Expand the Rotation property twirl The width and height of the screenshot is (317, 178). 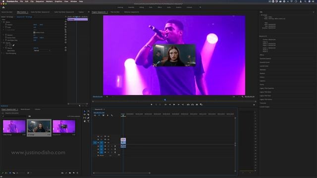(3, 35)
